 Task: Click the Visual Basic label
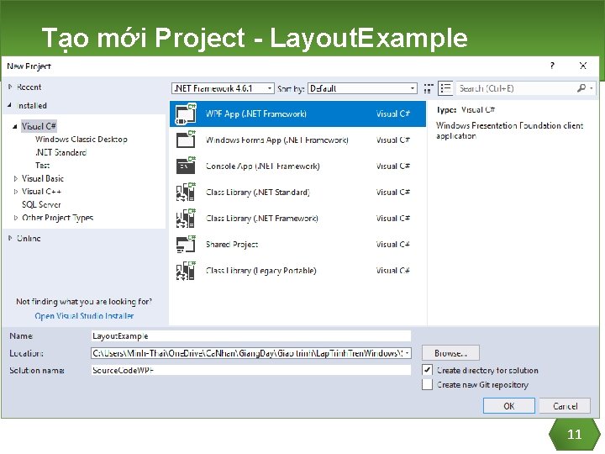tap(43, 178)
